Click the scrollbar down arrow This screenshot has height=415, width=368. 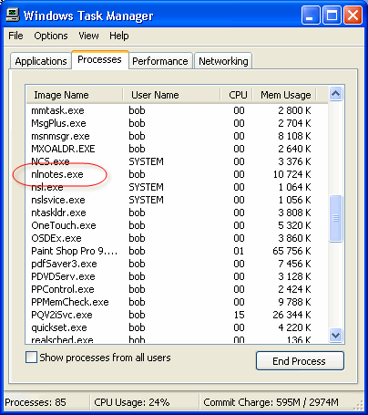(x=336, y=336)
